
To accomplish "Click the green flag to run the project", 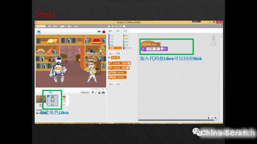I will (99, 32).
